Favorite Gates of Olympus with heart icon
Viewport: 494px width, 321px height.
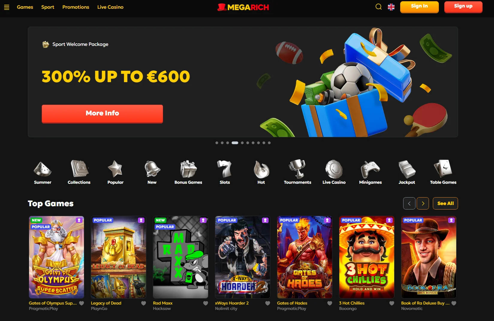click(x=82, y=303)
